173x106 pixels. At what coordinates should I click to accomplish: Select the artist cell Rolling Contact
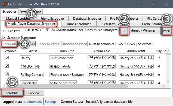pos(32,75)
